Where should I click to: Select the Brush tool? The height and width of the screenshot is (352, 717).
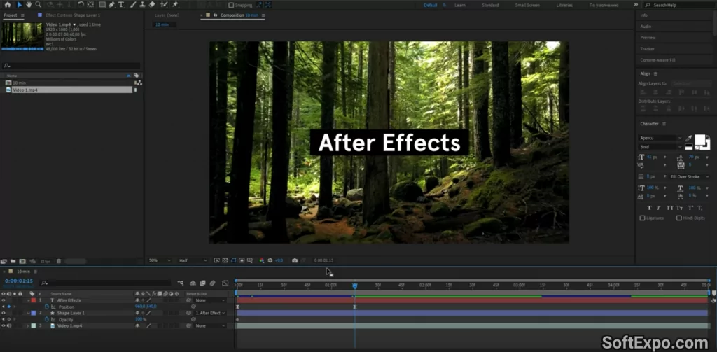pos(132,5)
